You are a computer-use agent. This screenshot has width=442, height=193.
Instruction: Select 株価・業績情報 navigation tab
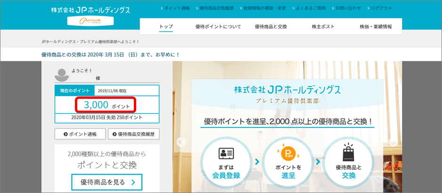(376, 27)
